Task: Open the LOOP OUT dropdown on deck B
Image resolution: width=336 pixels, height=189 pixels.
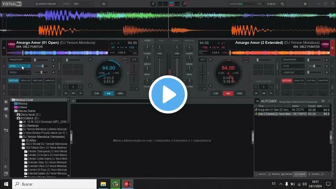Action: pyautogui.click(x=302, y=72)
